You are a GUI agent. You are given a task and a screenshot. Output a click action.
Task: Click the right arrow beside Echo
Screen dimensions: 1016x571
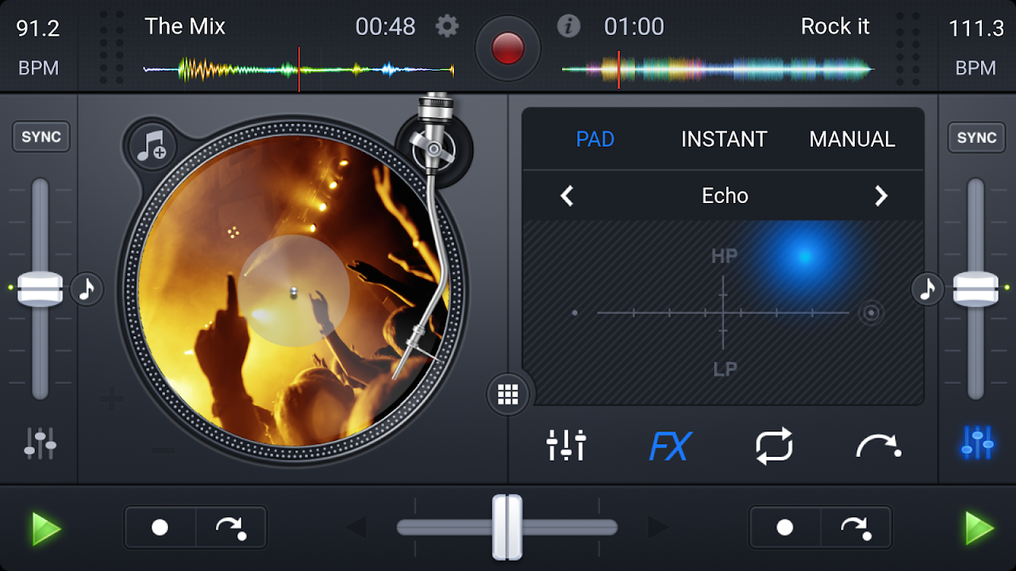(x=881, y=195)
